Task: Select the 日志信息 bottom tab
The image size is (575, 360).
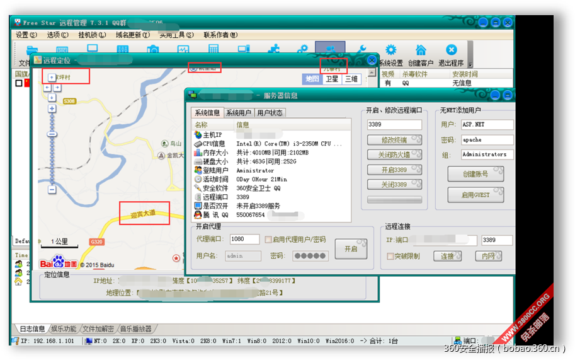Action: [x=32, y=329]
